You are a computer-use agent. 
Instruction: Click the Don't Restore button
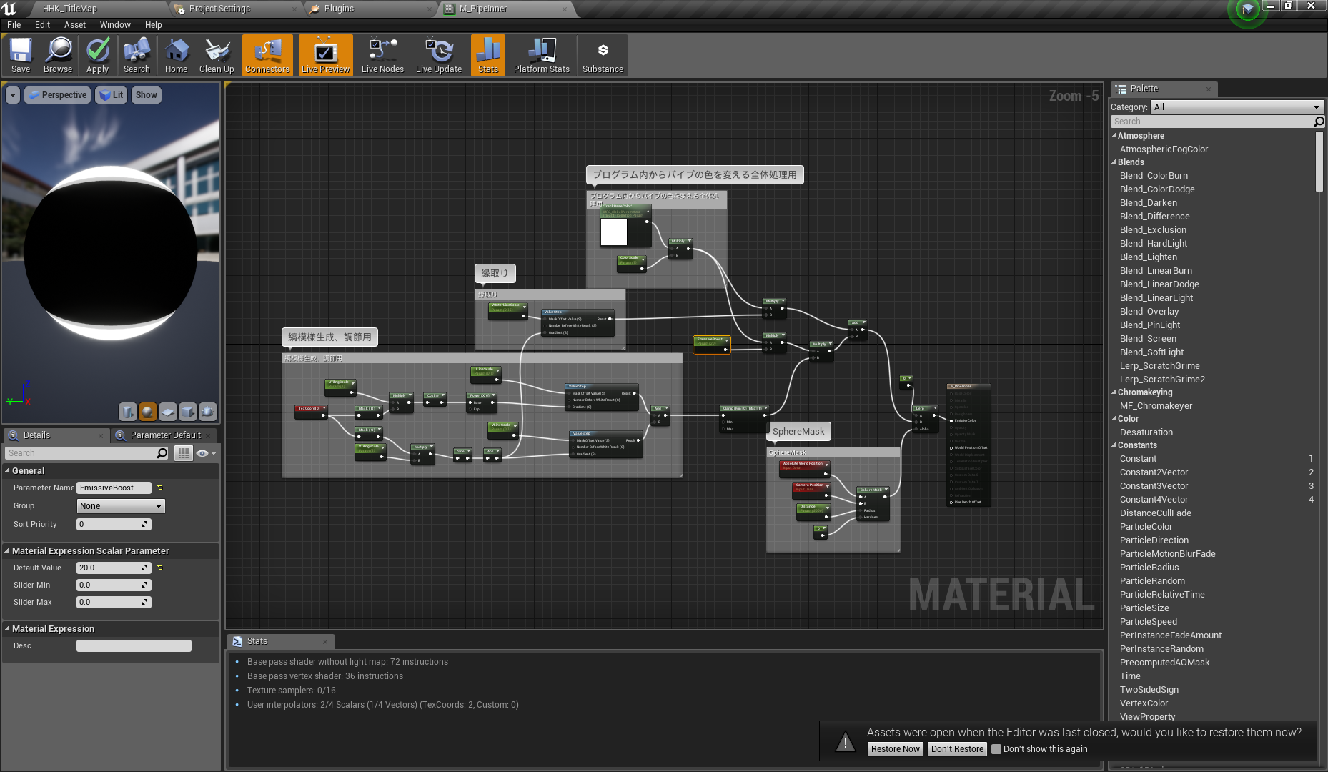coord(957,749)
